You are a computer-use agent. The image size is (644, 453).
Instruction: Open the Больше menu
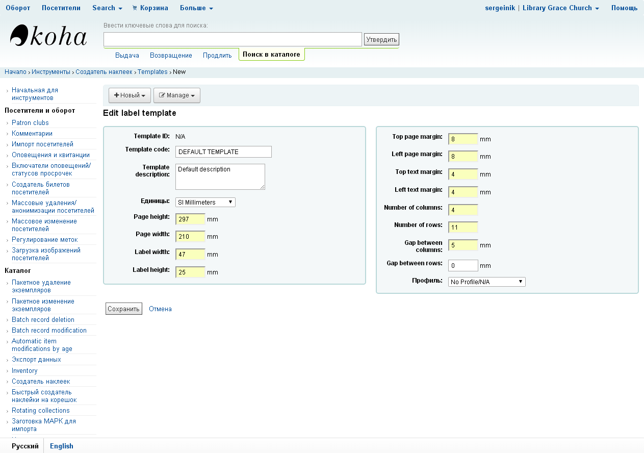tap(196, 8)
